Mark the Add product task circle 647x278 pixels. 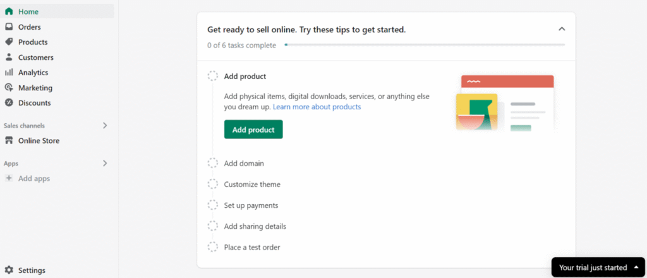(213, 76)
